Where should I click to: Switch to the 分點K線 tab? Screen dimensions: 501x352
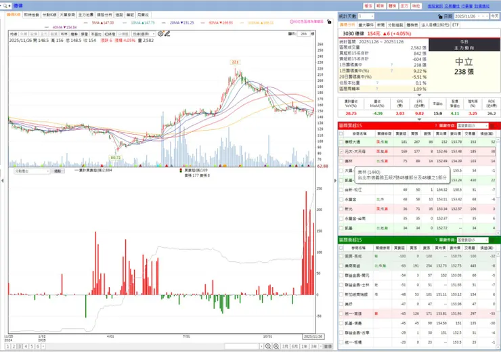point(49,15)
